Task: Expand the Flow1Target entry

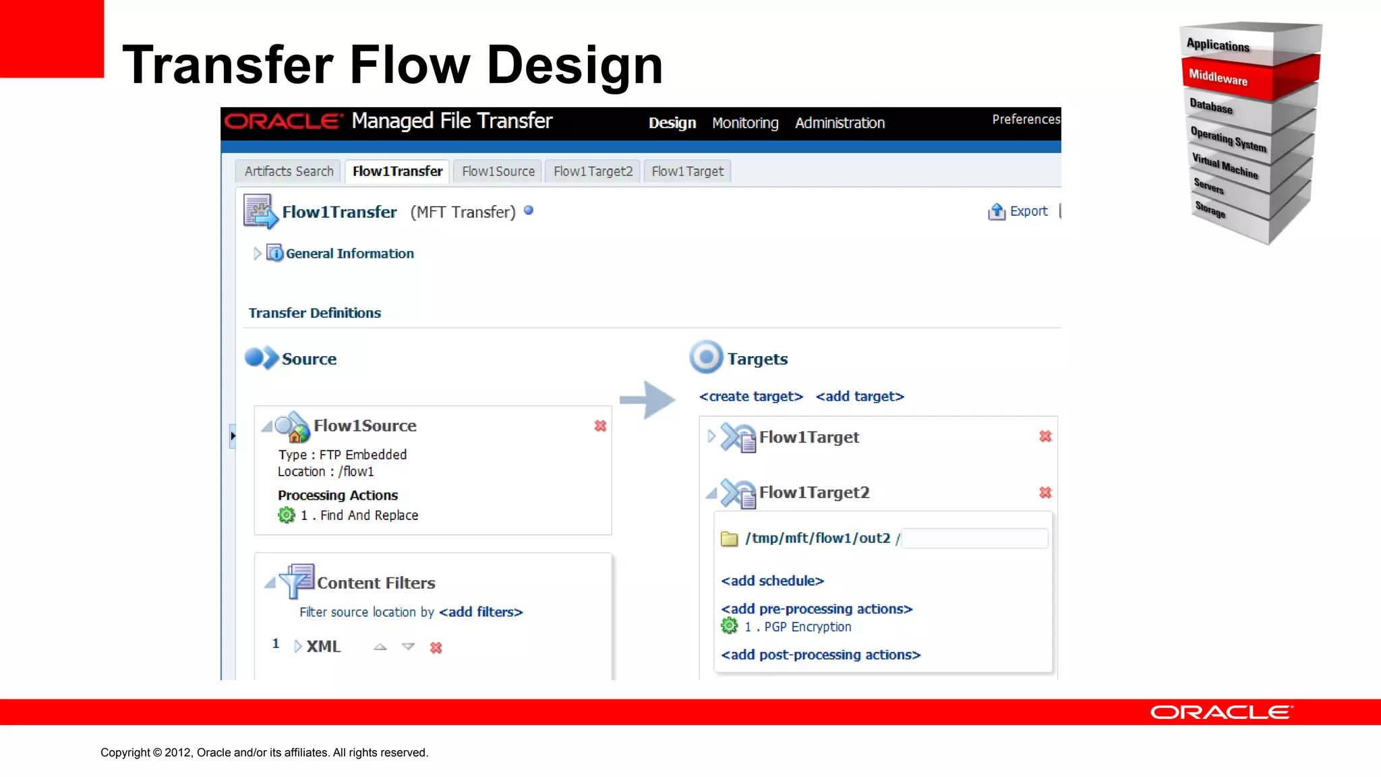Action: pos(711,436)
